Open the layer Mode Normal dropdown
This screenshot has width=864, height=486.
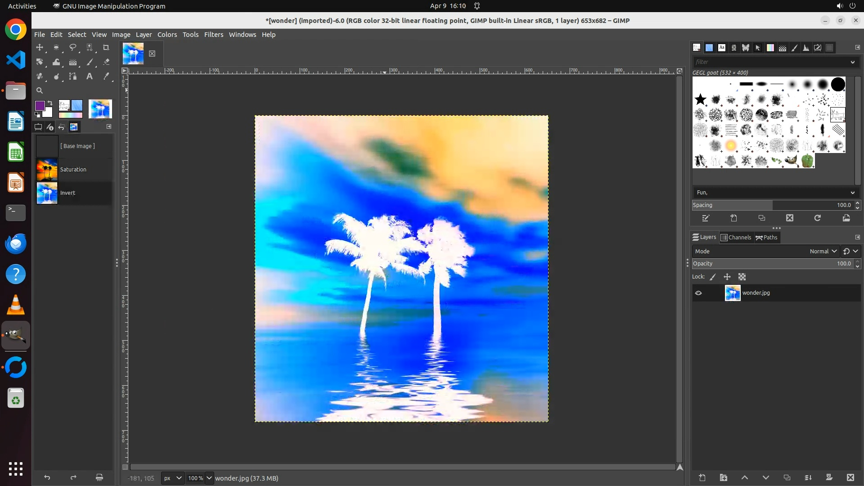(823, 252)
